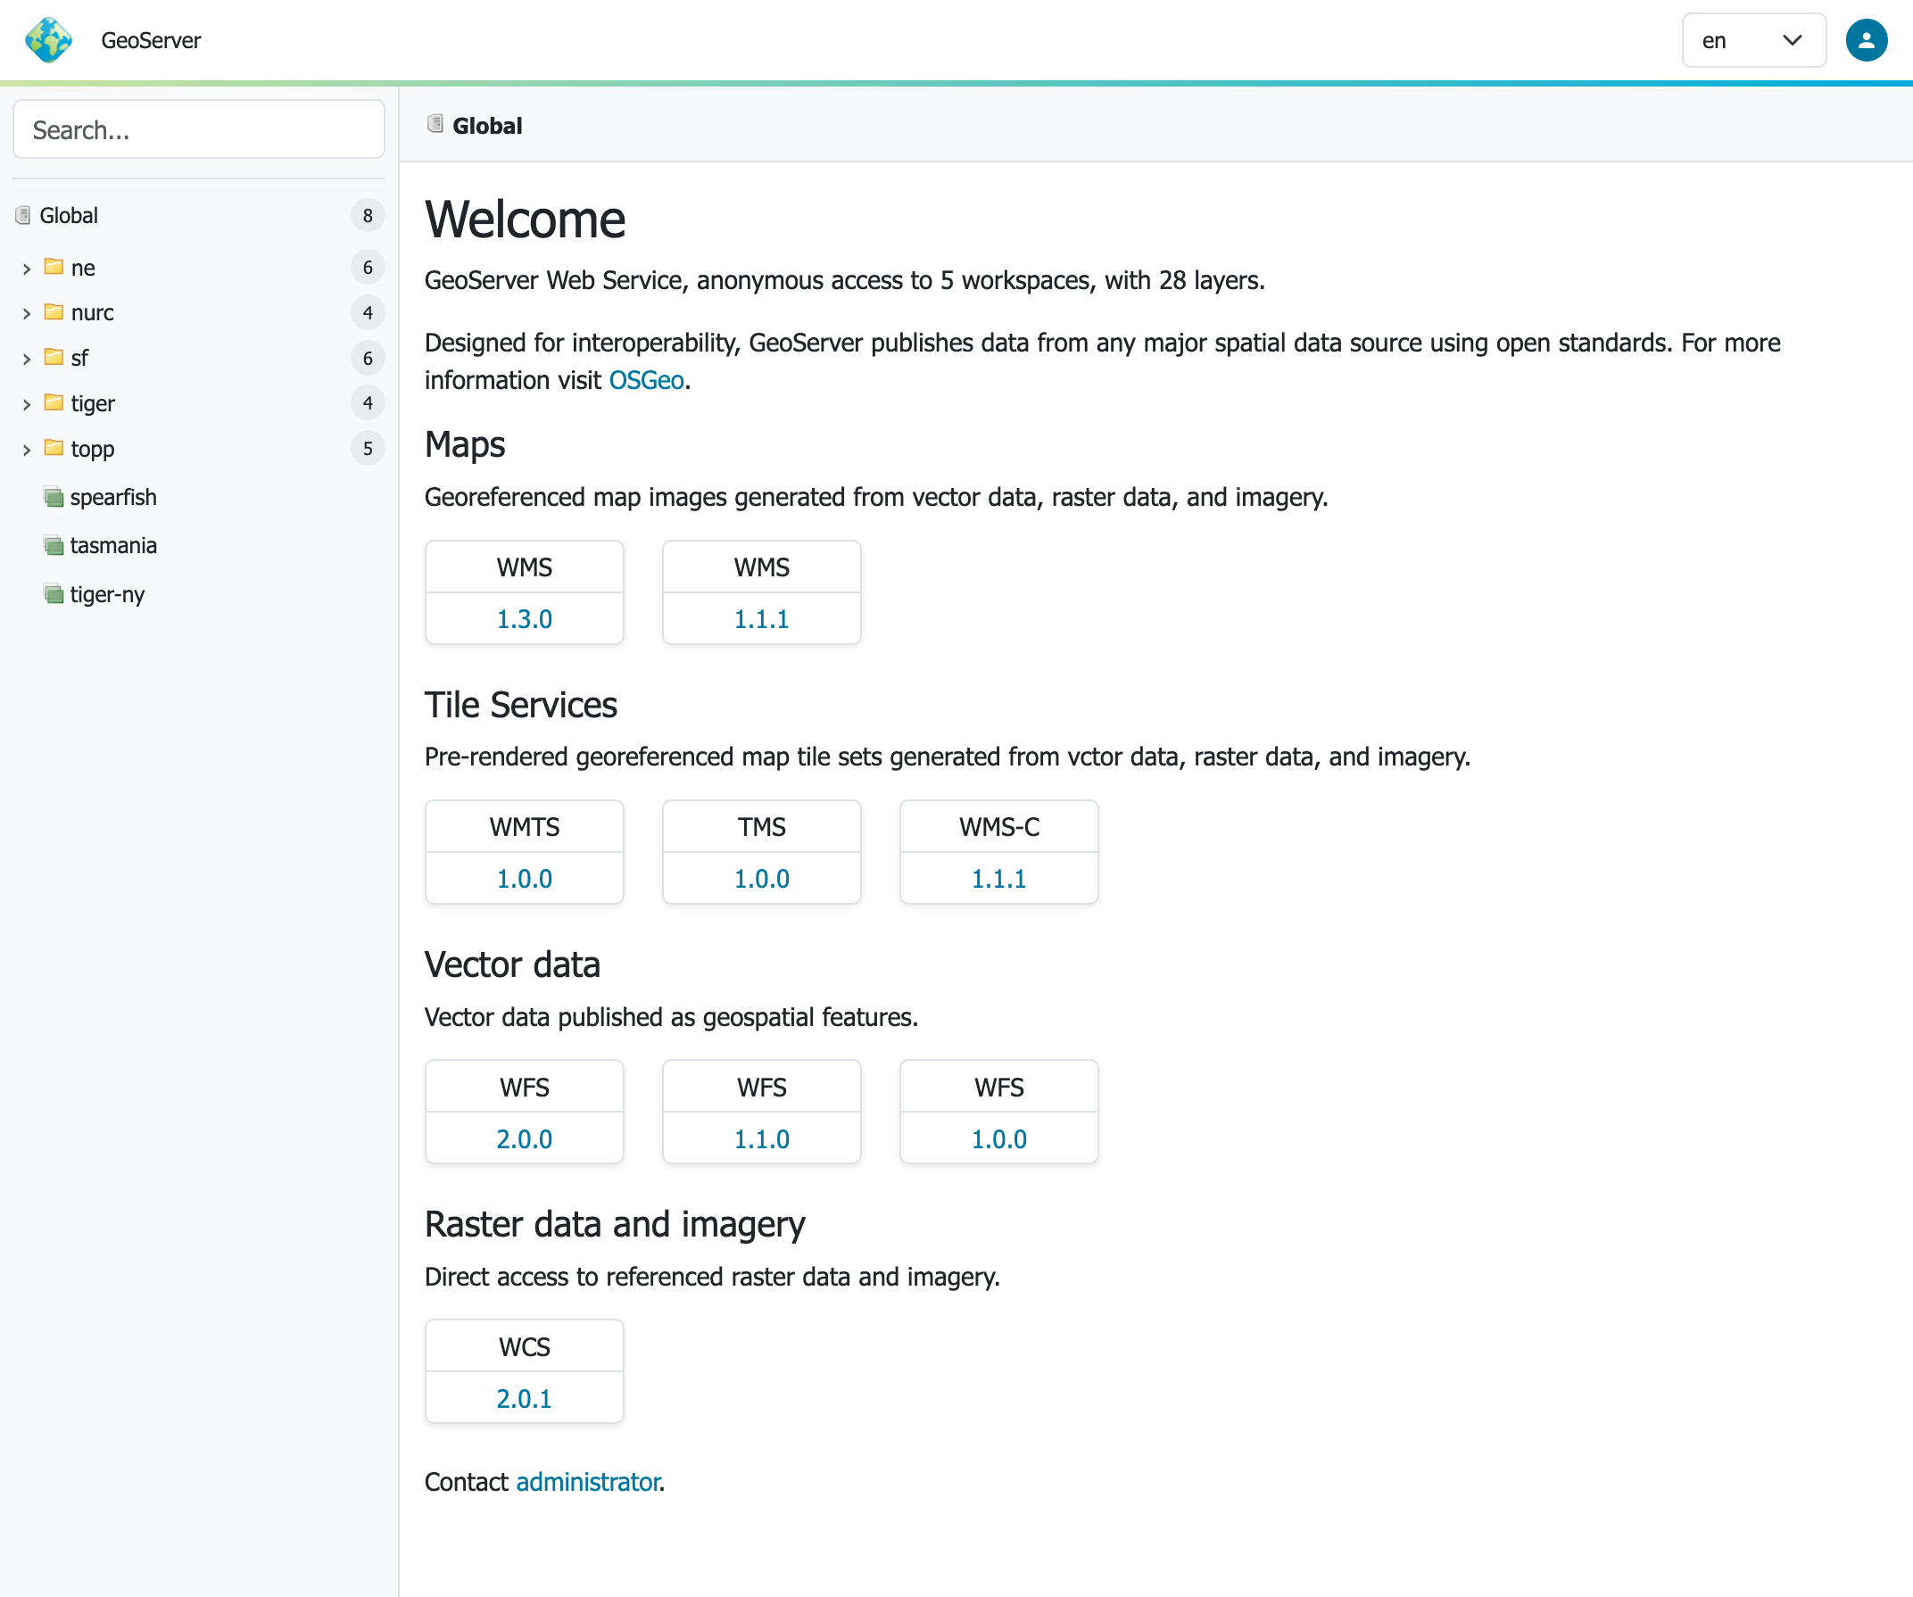This screenshot has height=1597, width=1913.
Task: Open WMTS 1.0.0 capabilities link
Action: click(524, 878)
